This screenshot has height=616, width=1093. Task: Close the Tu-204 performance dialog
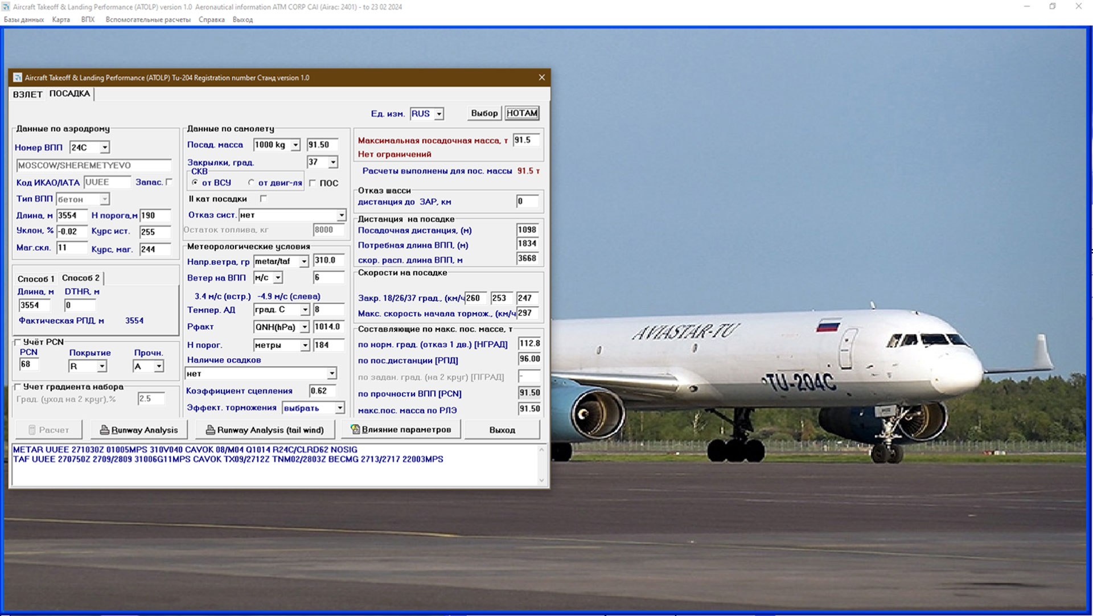[541, 77]
